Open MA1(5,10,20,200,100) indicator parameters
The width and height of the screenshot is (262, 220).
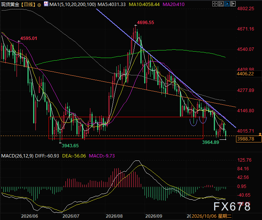click(73, 5)
